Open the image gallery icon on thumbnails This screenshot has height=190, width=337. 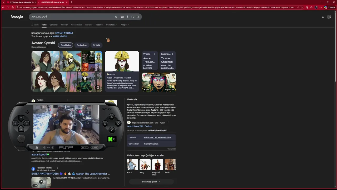pyautogui.click(x=98, y=88)
